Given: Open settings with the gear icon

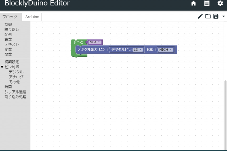Looking at the screenshot, I should pyautogui.click(x=220, y=3).
